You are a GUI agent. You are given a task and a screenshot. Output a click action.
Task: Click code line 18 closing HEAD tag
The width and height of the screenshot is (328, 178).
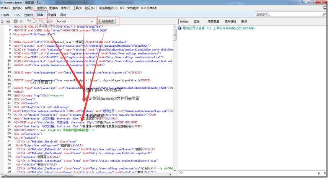coord(18,91)
